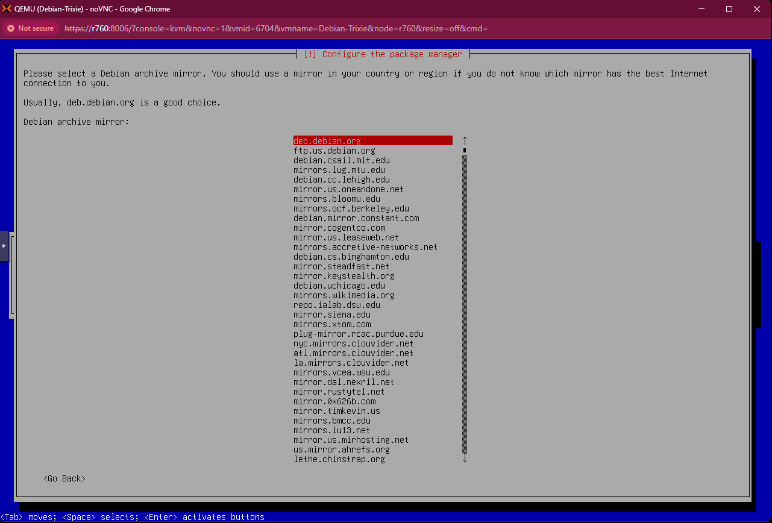Choose debian.csail.mit.edu from the list
772x523 pixels.
[x=342, y=160]
